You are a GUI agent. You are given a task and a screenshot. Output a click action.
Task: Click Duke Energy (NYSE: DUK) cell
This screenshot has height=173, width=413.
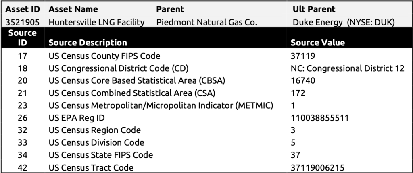click(x=344, y=23)
